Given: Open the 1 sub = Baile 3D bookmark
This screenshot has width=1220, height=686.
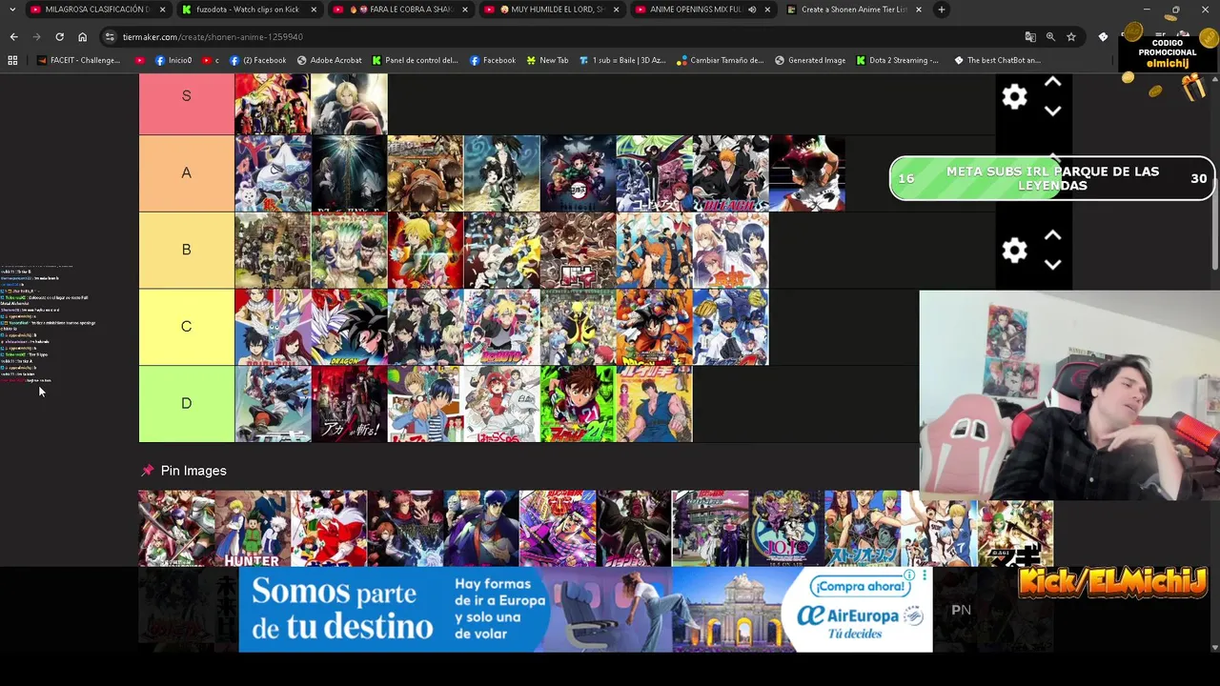Looking at the screenshot, I should pos(621,60).
